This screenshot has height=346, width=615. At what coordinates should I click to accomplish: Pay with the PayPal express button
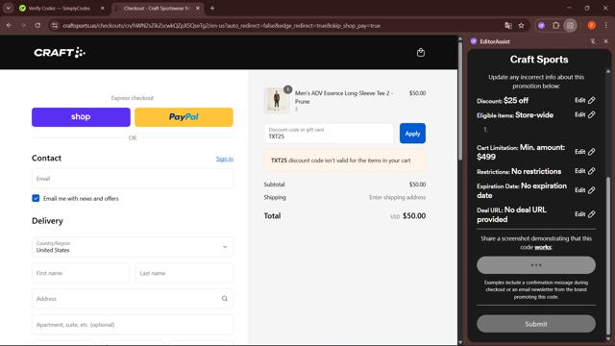[x=184, y=117]
